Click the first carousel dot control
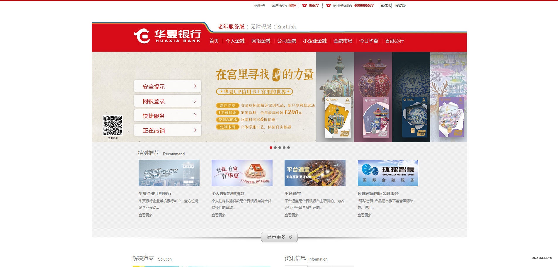The image size is (558, 267). point(271,148)
